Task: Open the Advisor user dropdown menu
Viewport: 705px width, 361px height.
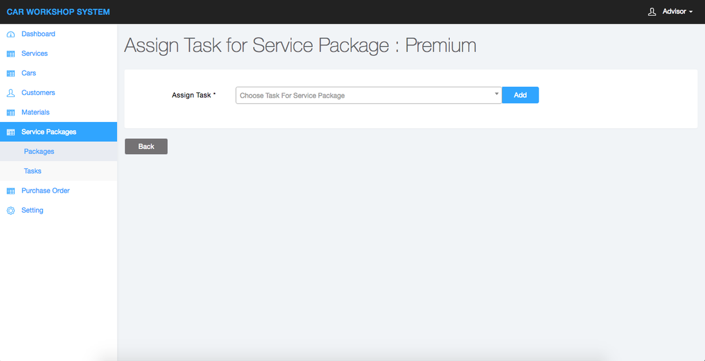Action: 677,12
